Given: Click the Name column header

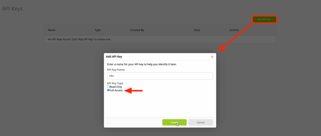Looking at the screenshot, I should (52, 30).
